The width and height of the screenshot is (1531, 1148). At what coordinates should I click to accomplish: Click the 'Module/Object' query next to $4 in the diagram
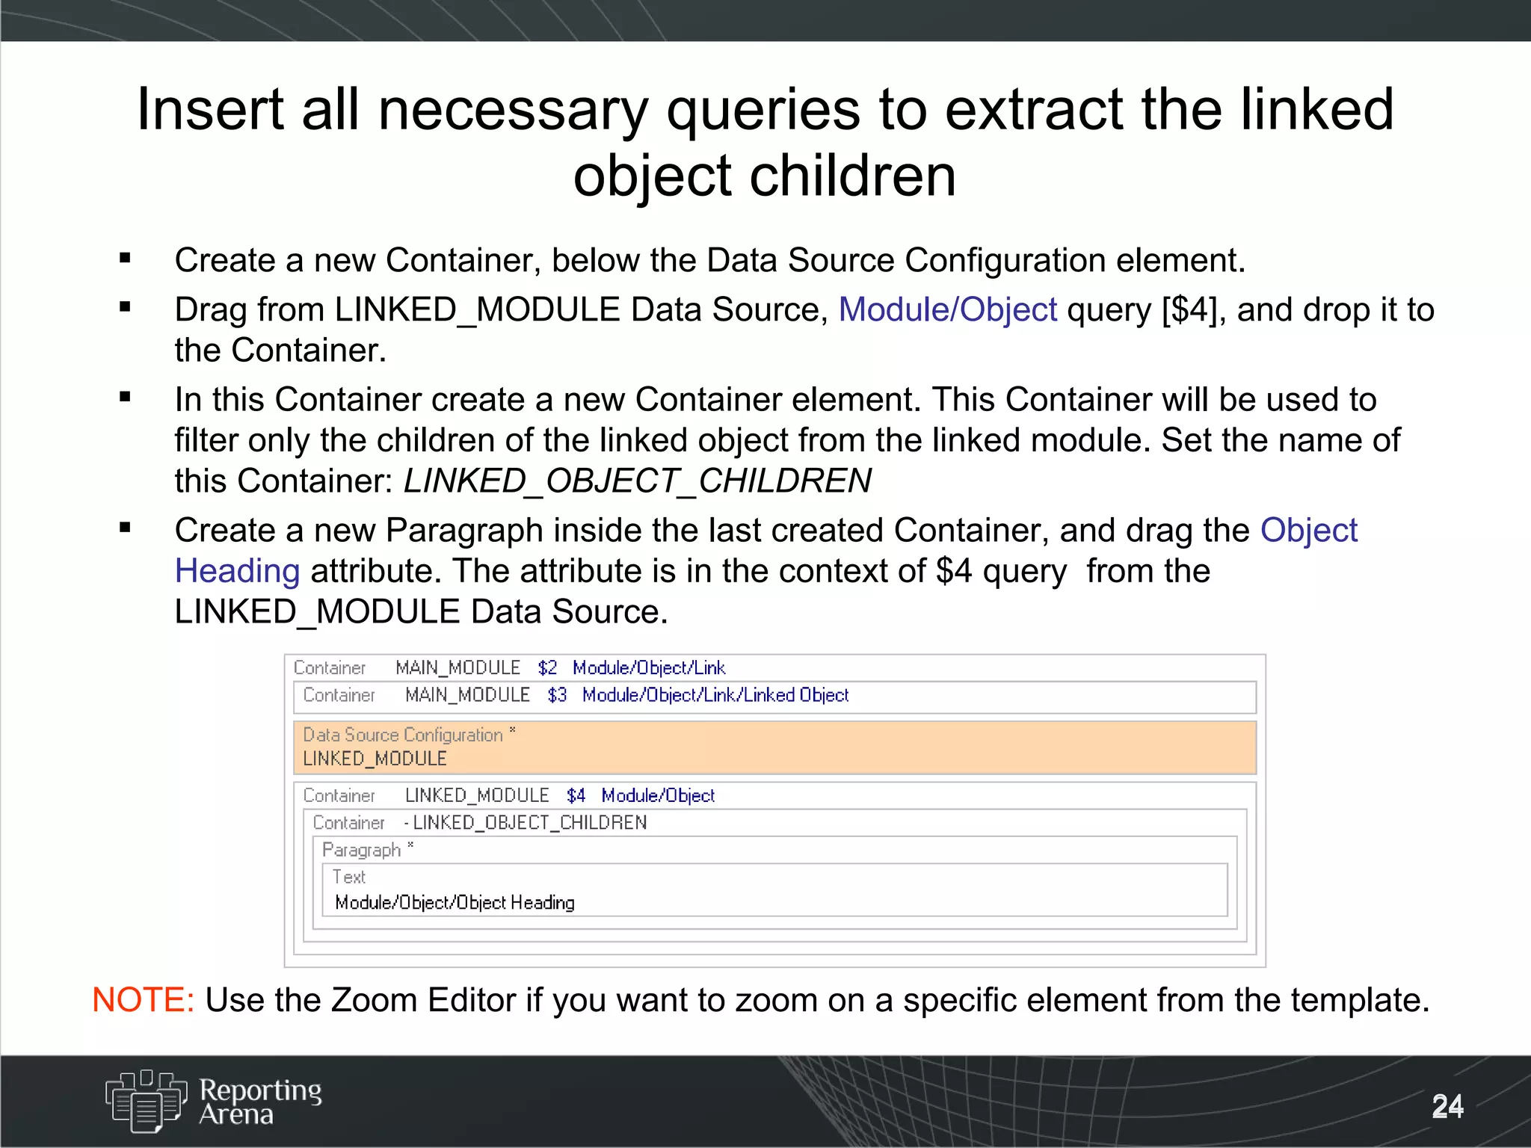pos(658,796)
